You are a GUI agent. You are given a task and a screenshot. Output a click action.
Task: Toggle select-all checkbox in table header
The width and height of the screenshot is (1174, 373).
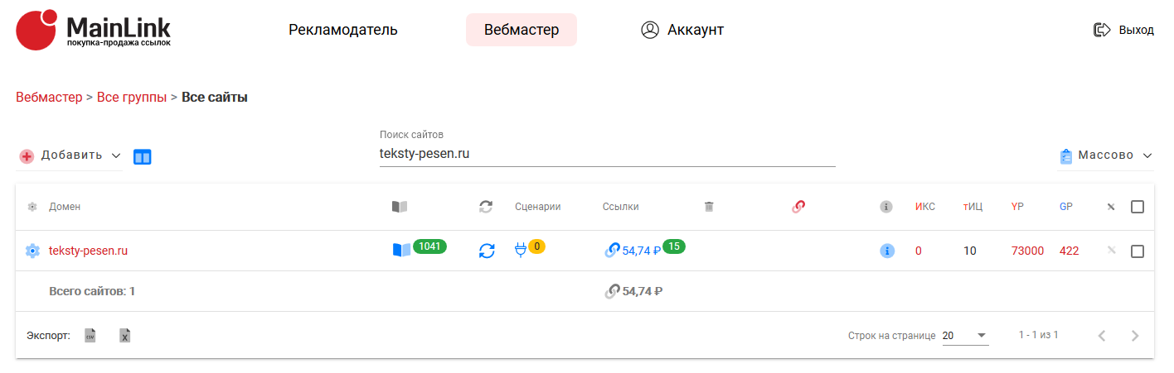(x=1138, y=207)
